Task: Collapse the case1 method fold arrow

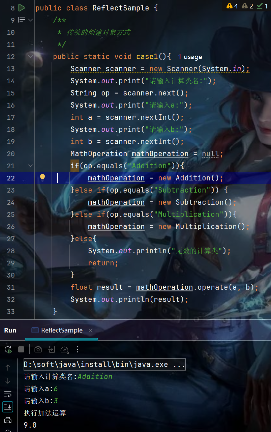Action: click(x=30, y=56)
